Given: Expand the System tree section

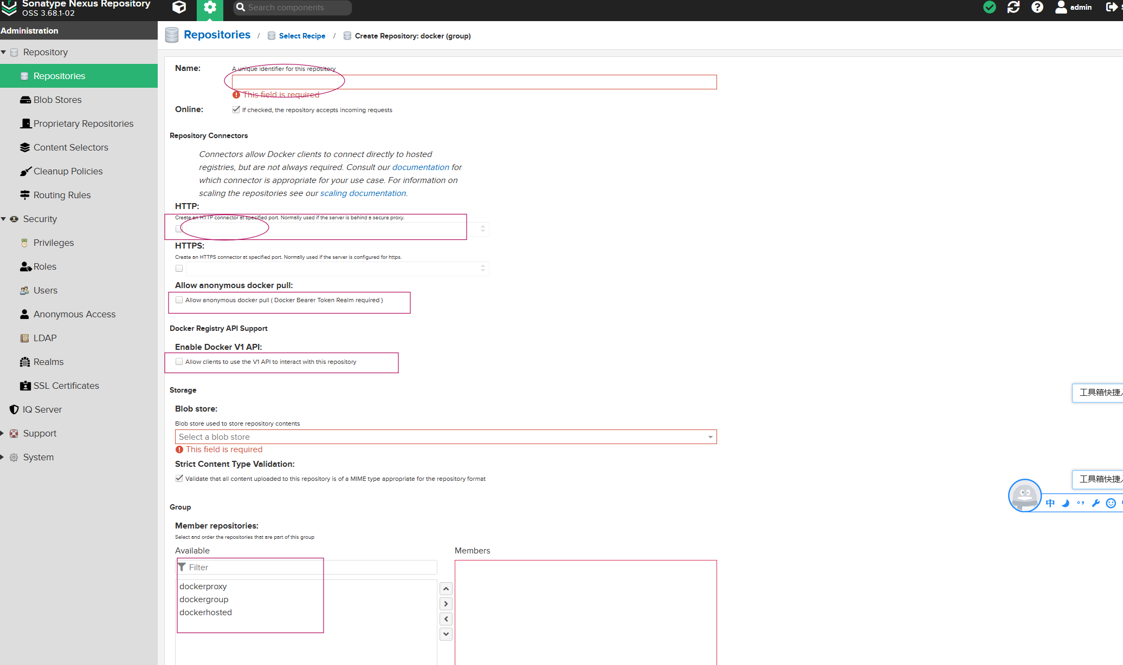Looking at the screenshot, I should [x=2, y=457].
